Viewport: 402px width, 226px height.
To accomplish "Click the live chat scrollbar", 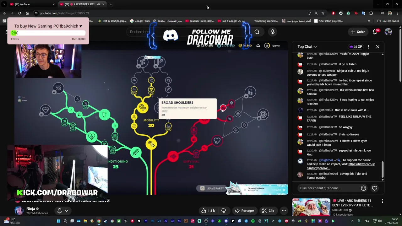I will [x=383, y=169].
